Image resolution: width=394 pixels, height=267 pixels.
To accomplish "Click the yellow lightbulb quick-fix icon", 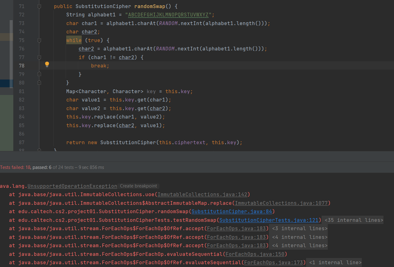I will (x=47, y=64).
